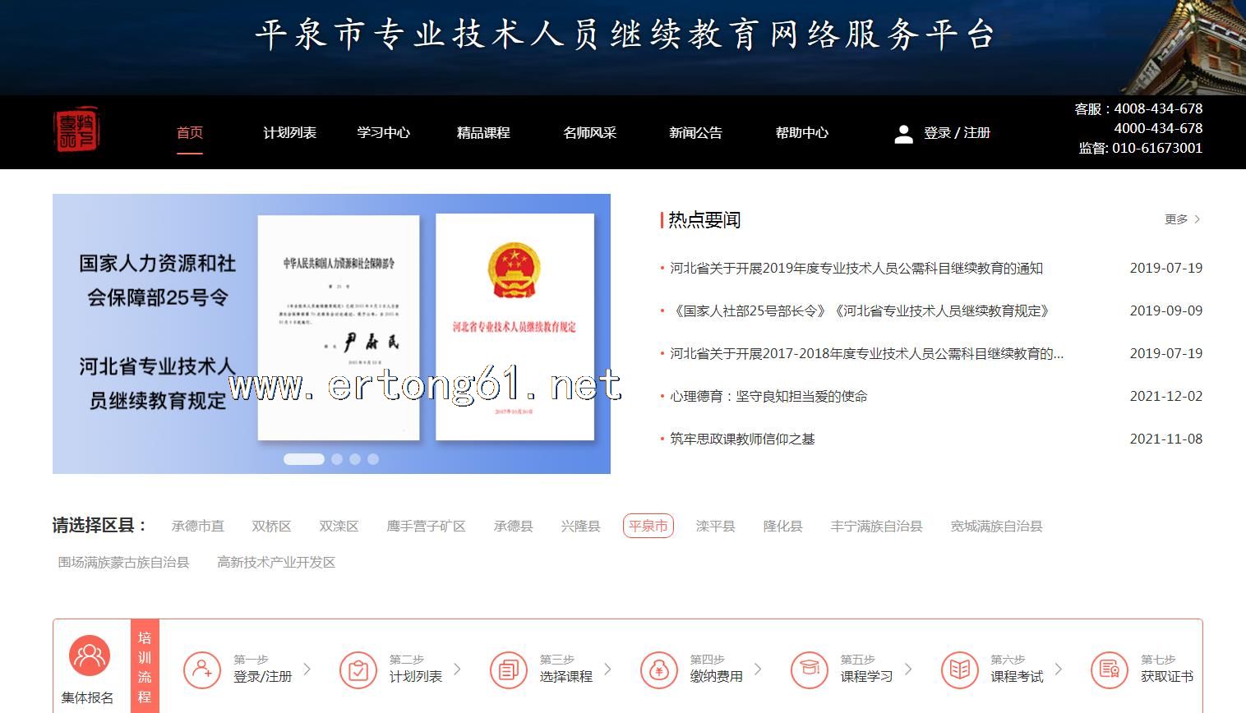Click the 登录/注册 step one icon
The image size is (1246, 713).
click(201, 669)
